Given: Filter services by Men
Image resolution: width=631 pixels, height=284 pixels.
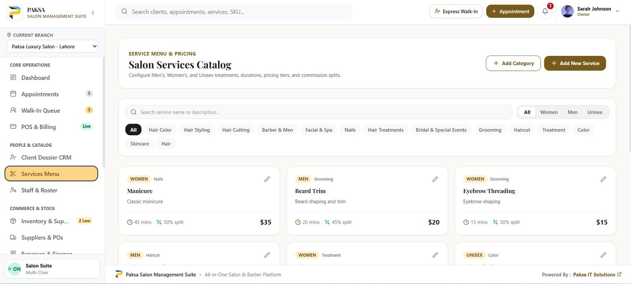Looking at the screenshot, I should pyautogui.click(x=573, y=112).
